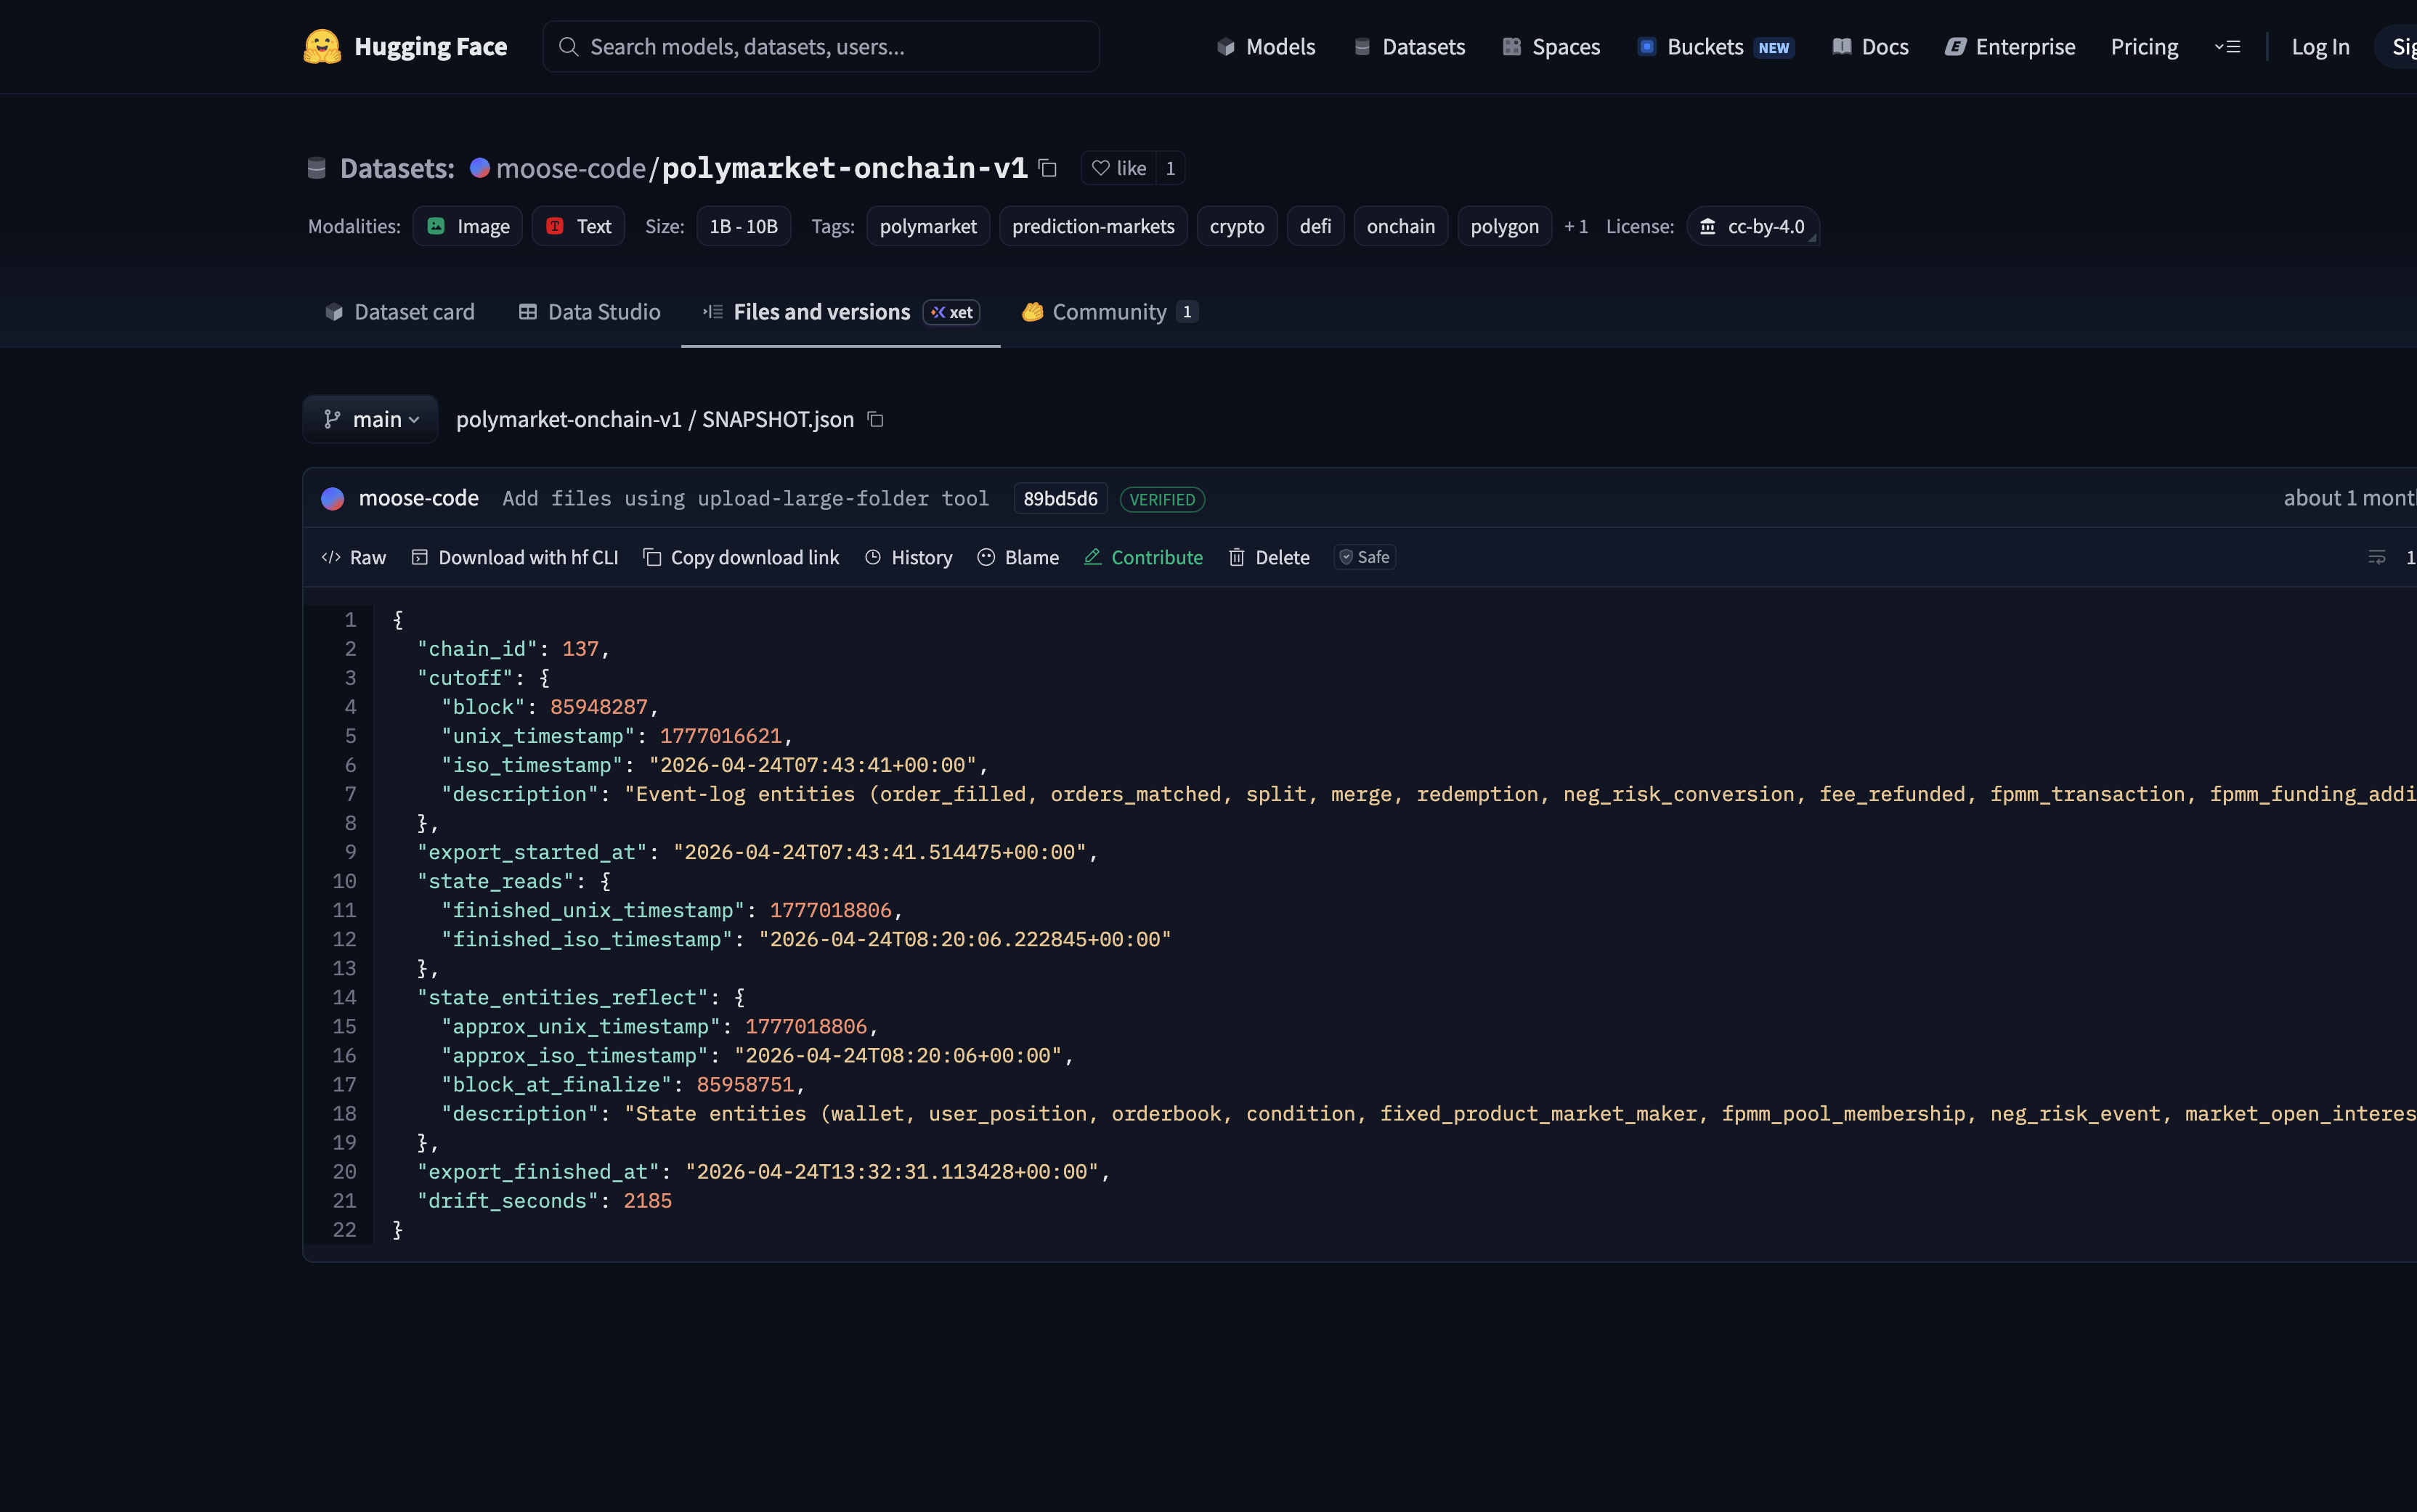
Task: Open the Blame view
Action: click(1018, 557)
